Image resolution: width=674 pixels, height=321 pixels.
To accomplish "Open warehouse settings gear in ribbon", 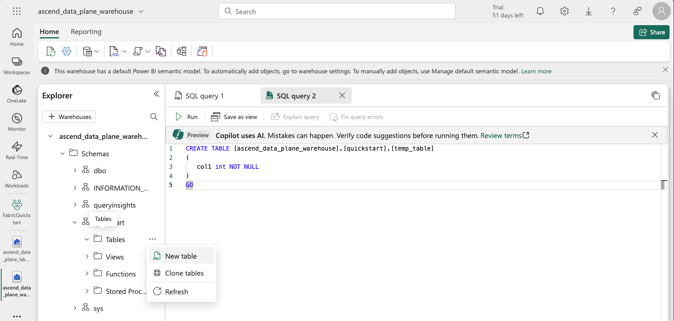I will (67, 51).
